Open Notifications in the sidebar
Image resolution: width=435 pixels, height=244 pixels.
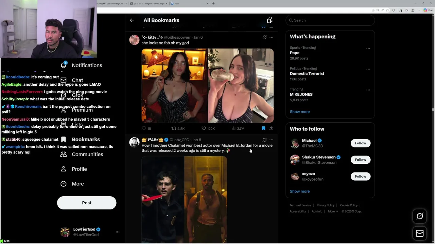[x=81, y=65]
